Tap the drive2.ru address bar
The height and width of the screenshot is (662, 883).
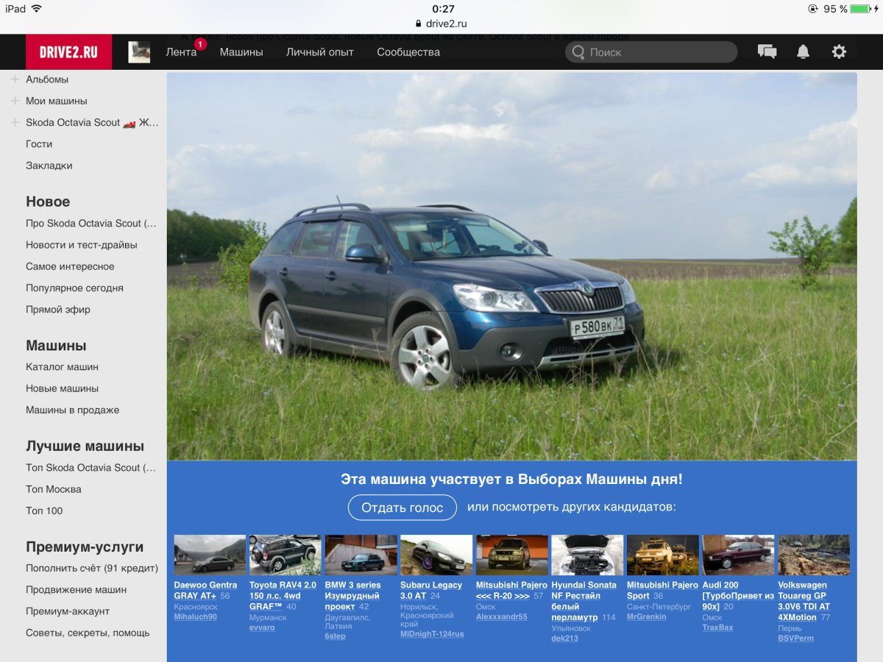[441, 24]
